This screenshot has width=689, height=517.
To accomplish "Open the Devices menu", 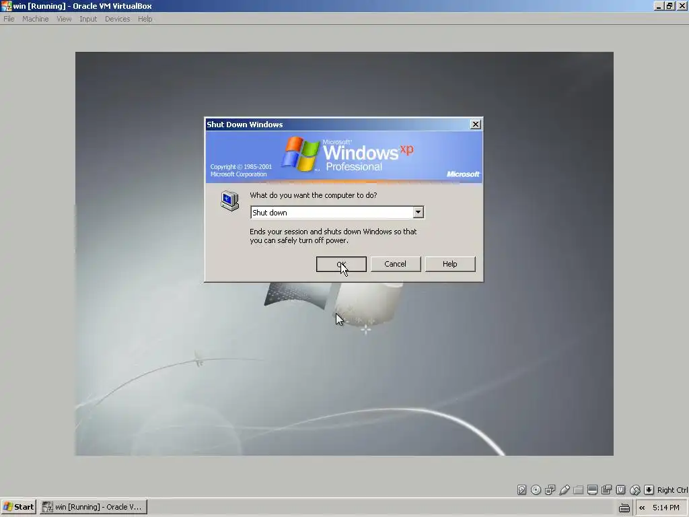I will click(117, 19).
